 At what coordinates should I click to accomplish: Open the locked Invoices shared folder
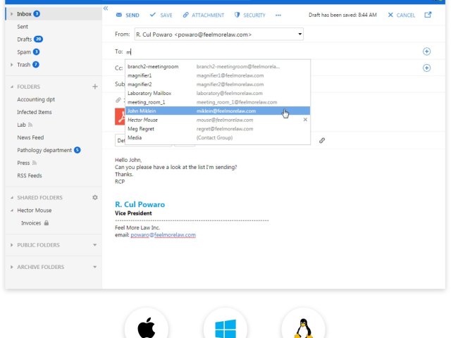tap(31, 223)
